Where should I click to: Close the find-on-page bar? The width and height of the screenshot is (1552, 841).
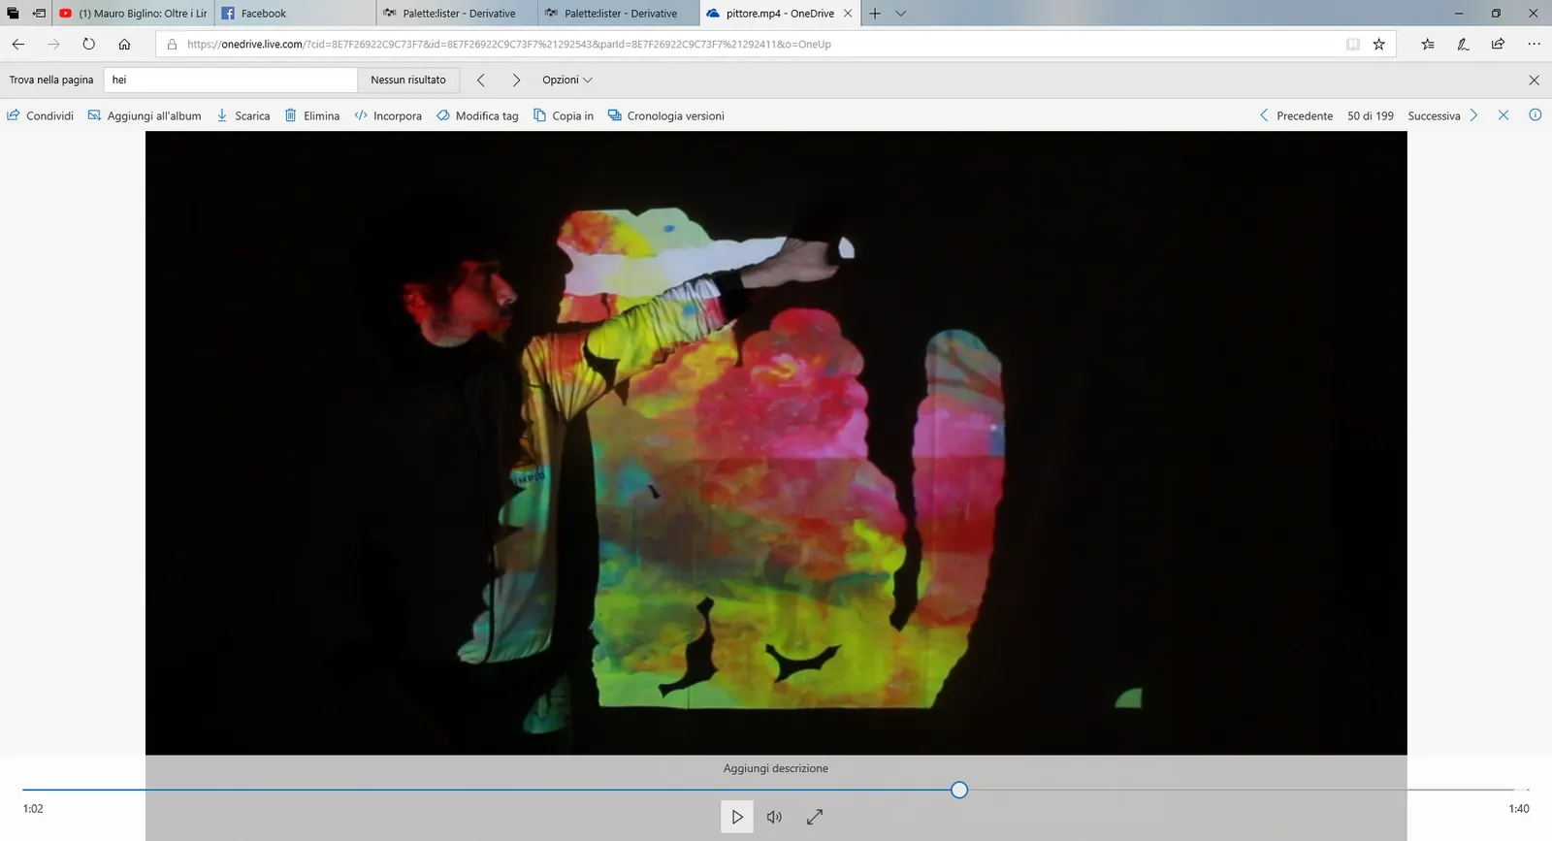click(1534, 80)
